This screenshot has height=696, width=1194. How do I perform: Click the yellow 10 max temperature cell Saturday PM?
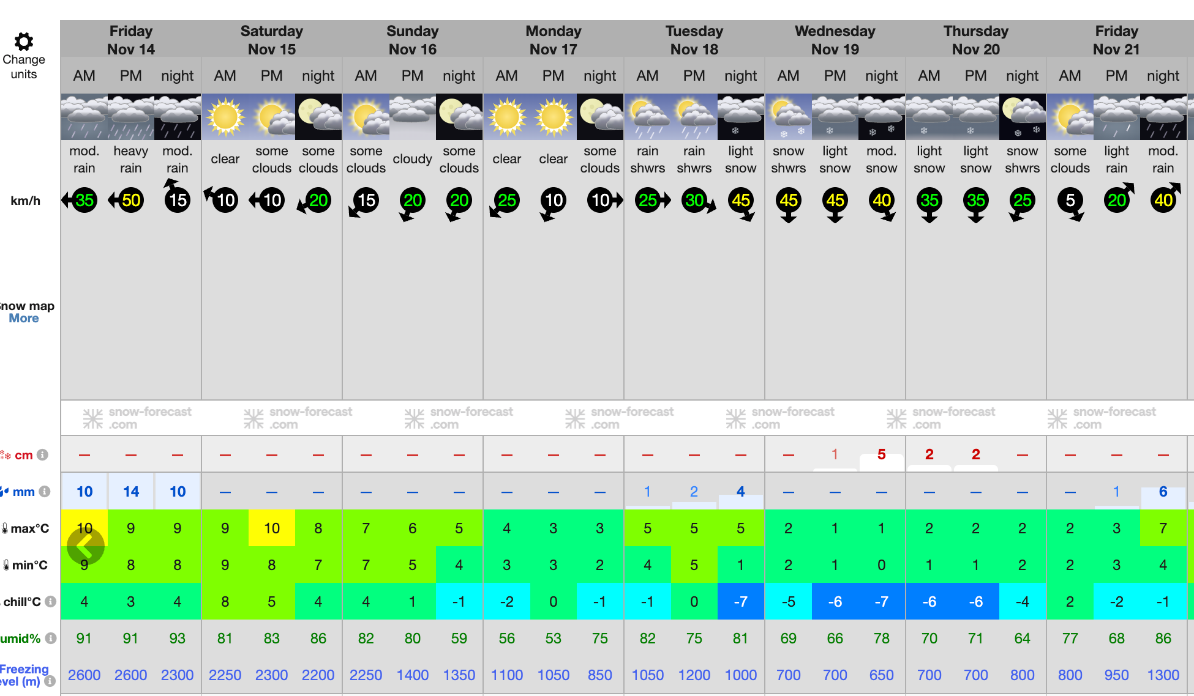click(x=272, y=528)
